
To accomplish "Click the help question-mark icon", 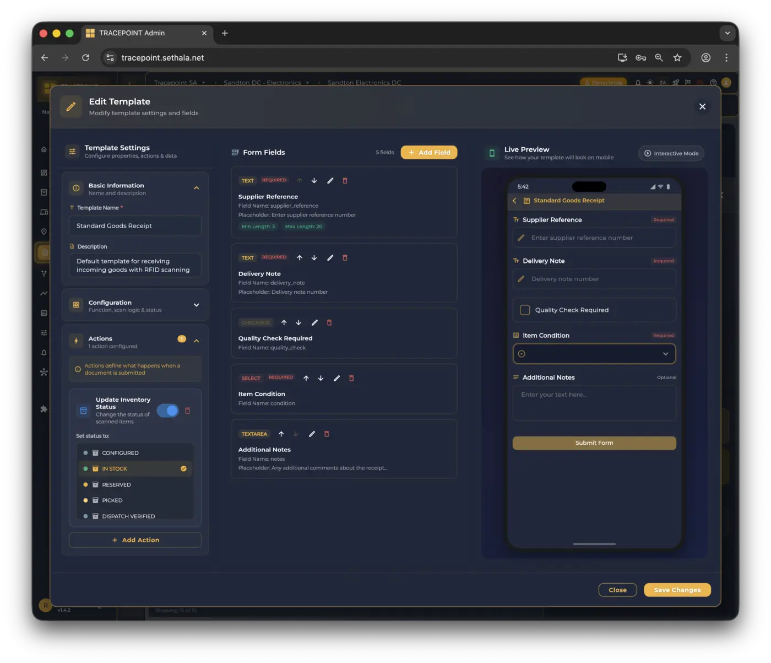I will tap(714, 82).
